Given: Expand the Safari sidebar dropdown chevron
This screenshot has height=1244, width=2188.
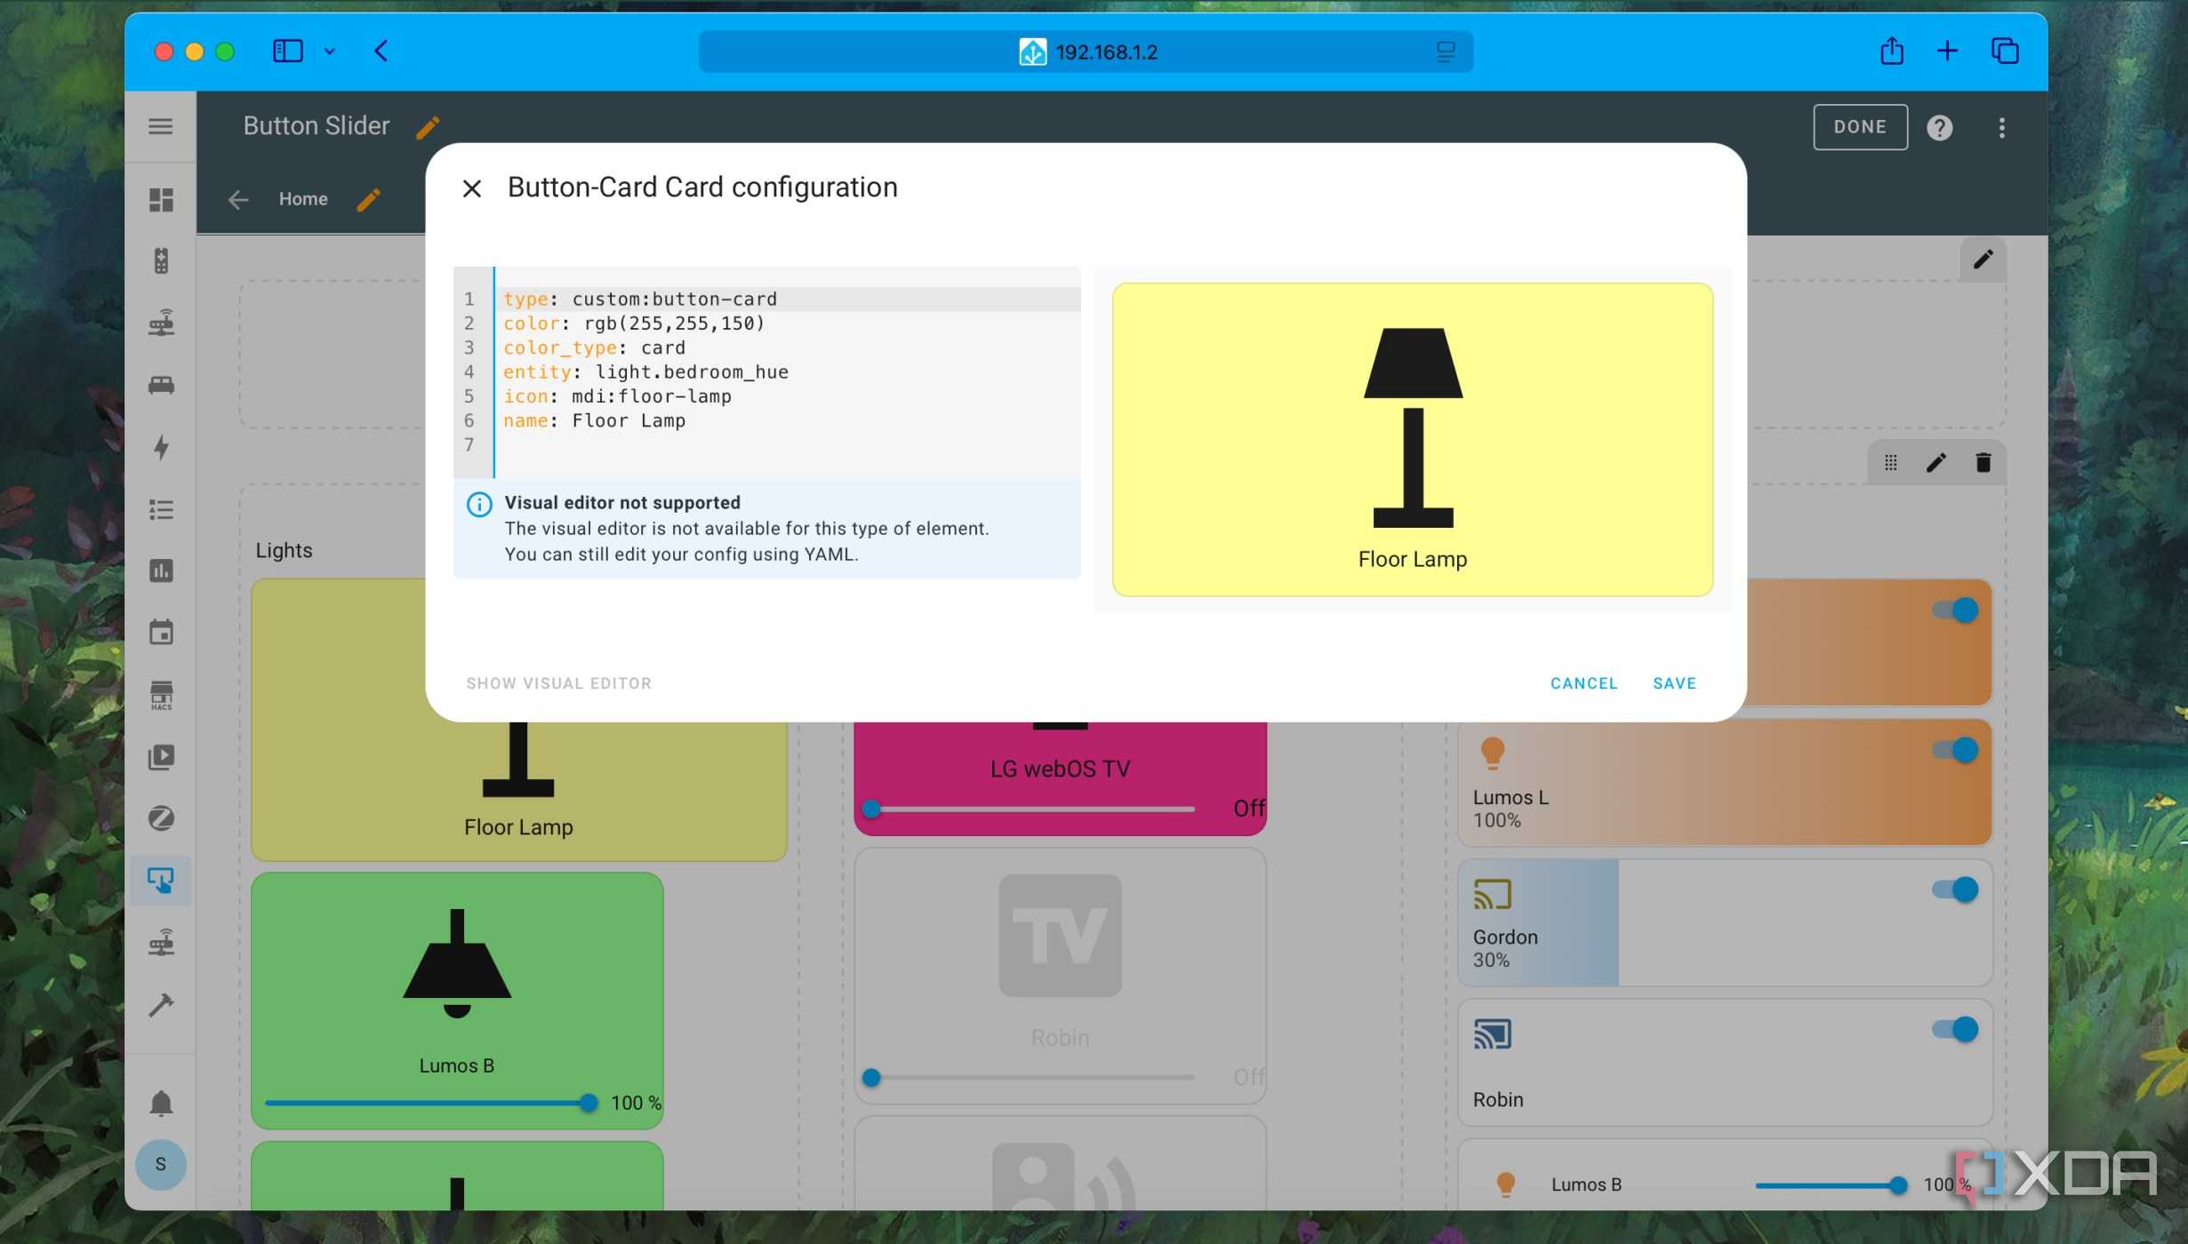Looking at the screenshot, I should tap(330, 52).
